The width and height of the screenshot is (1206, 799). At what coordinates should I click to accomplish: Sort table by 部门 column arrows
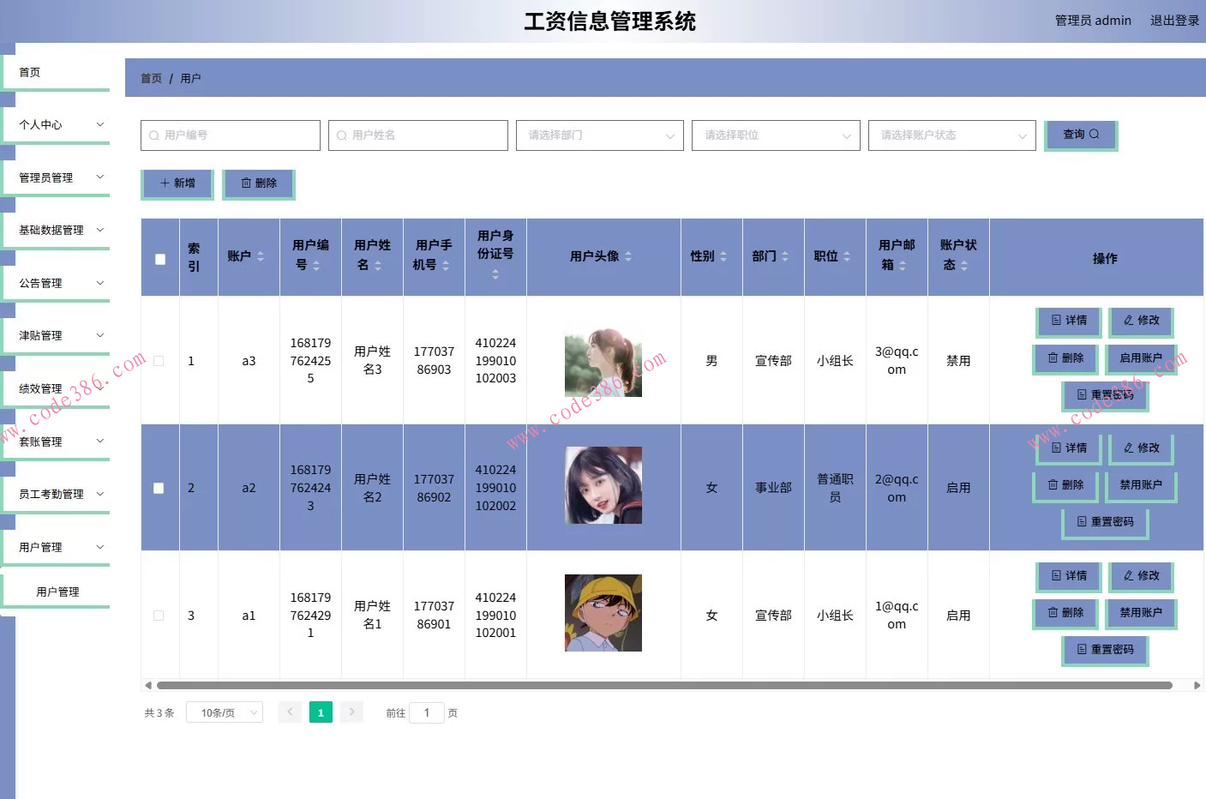click(785, 256)
